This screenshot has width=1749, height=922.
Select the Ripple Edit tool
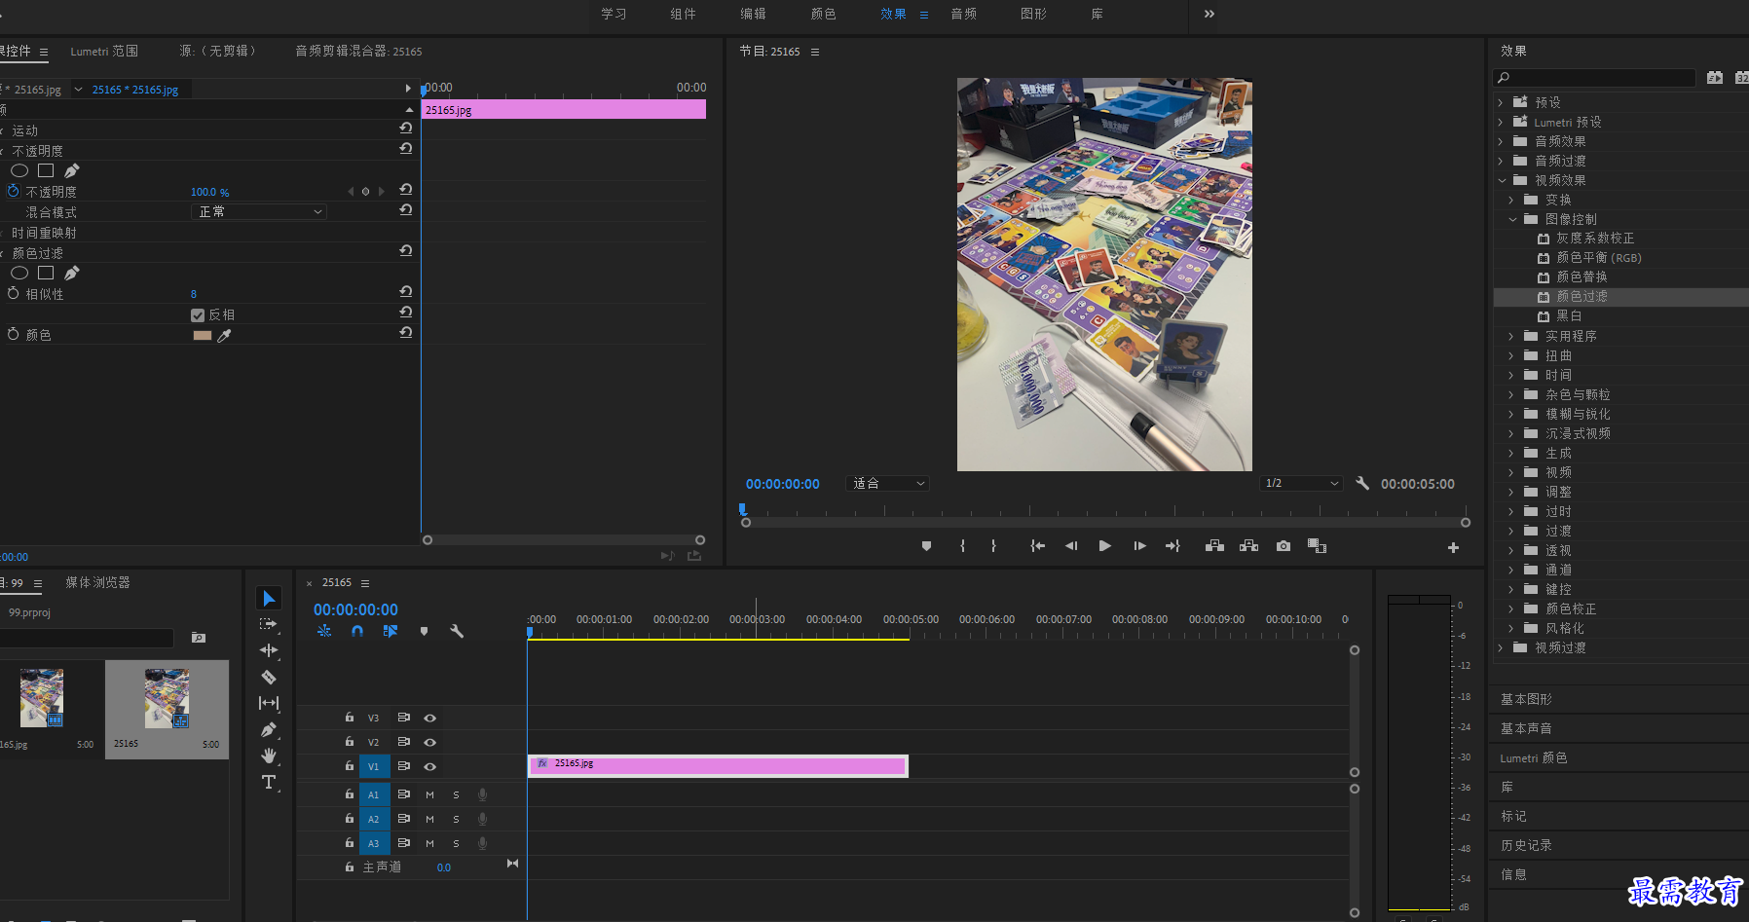coord(269,650)
